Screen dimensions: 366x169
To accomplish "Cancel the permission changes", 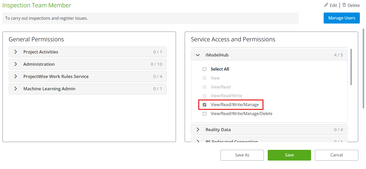I will pyautogui.click(x=336, y=155).
